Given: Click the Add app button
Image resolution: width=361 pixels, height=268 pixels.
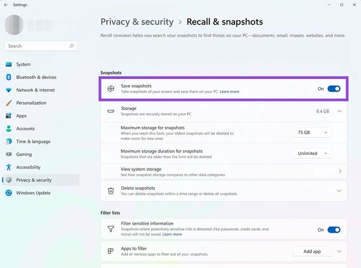Looking at the screenshot, I should click(x=312, y=251).
